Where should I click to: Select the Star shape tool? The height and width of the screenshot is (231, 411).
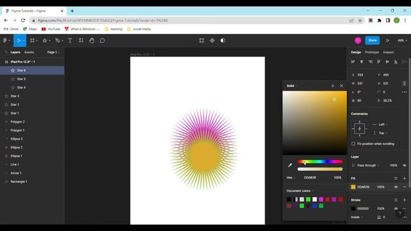point(45,40)
